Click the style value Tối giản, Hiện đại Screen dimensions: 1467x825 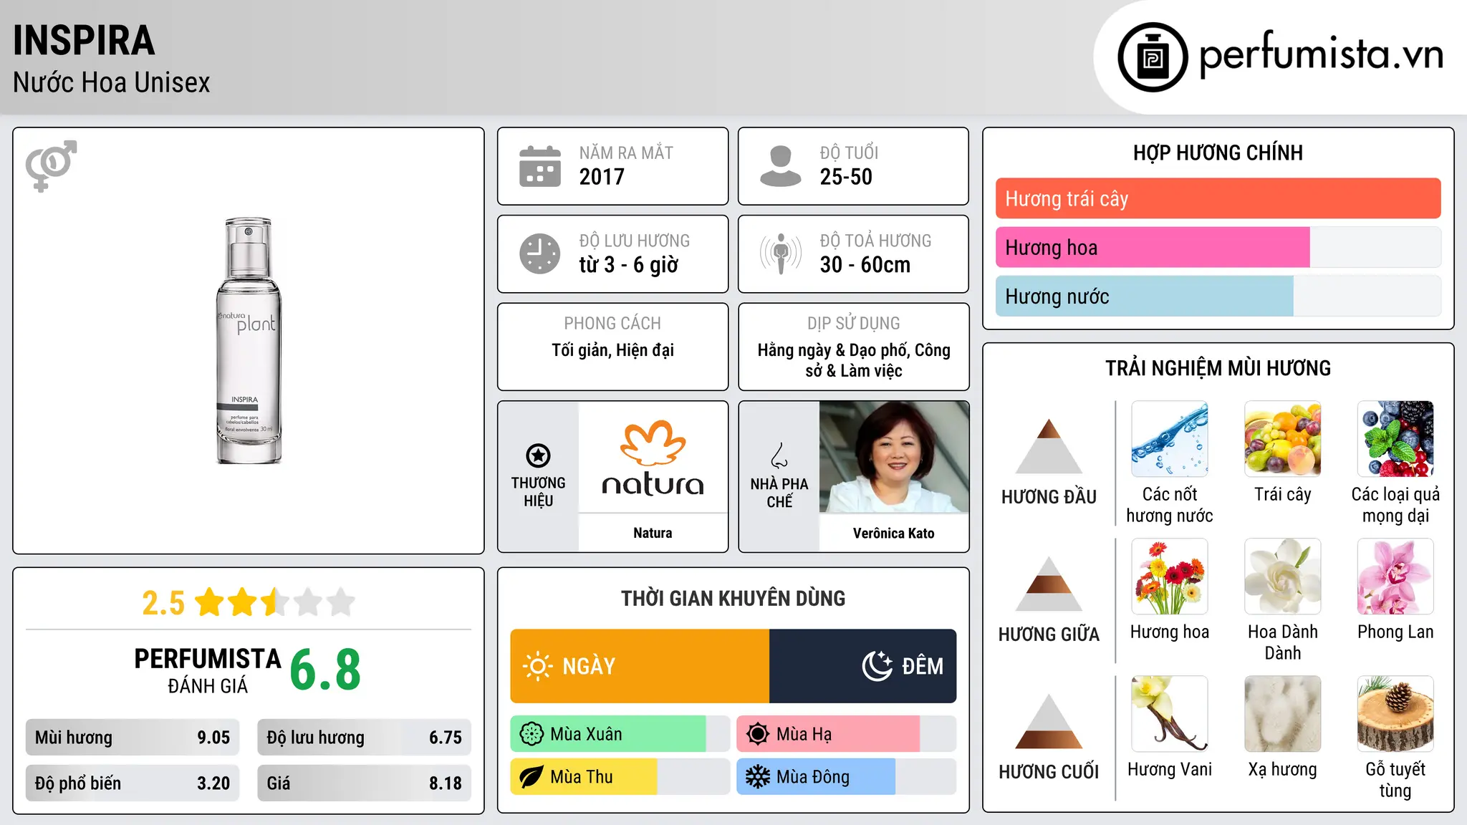[x=612, y=350]
